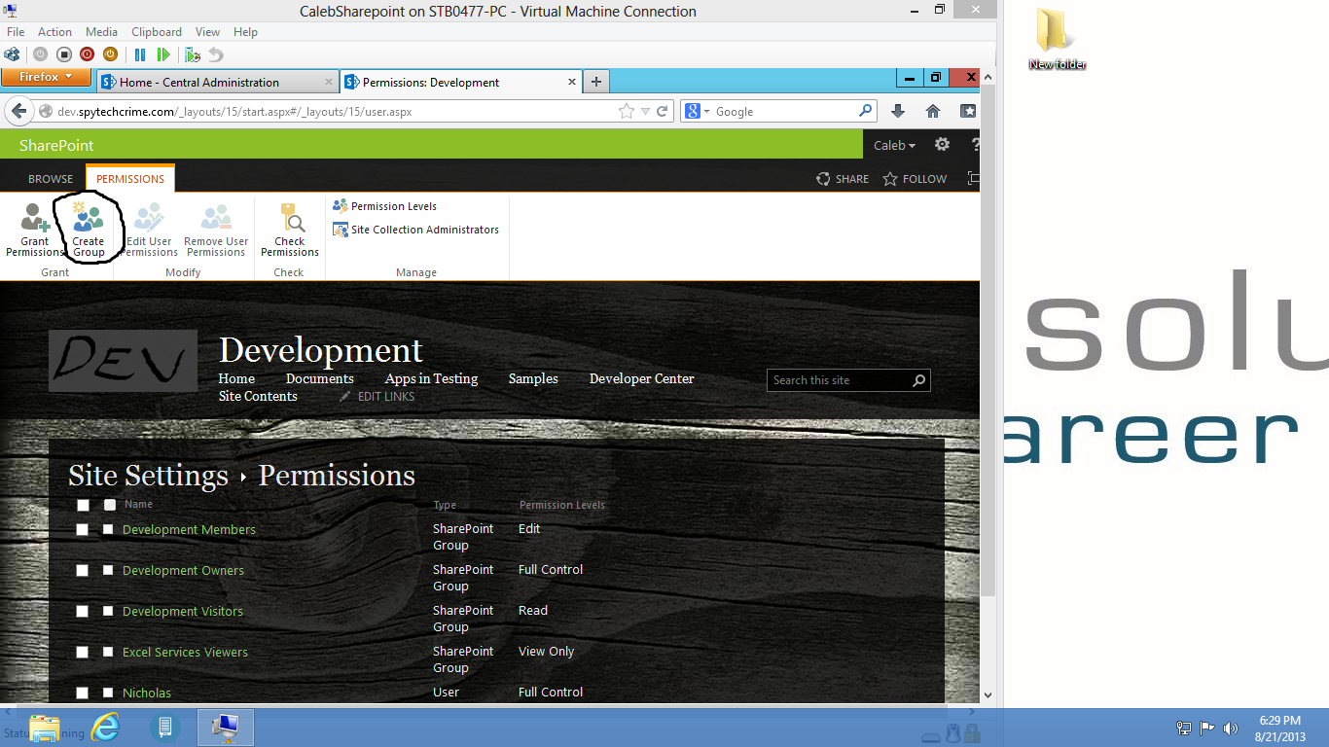This screenshot has width=1329, height=747.
Task: Open the Firefox Downloads arrow icon
Action: (x=898, y=112)
